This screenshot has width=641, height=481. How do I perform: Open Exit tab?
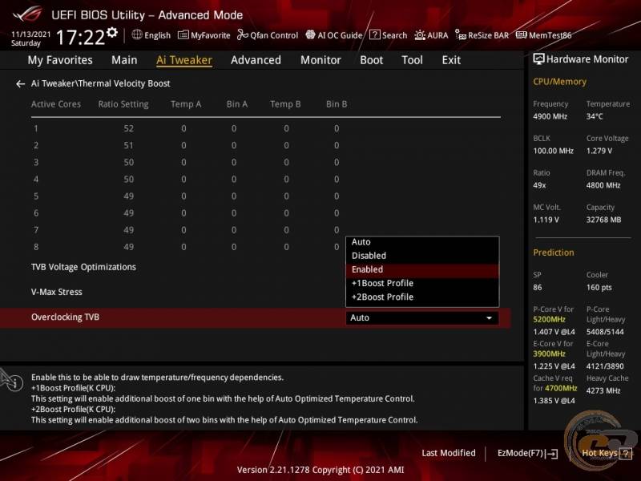pyautogui.click(x=451, y=60)
